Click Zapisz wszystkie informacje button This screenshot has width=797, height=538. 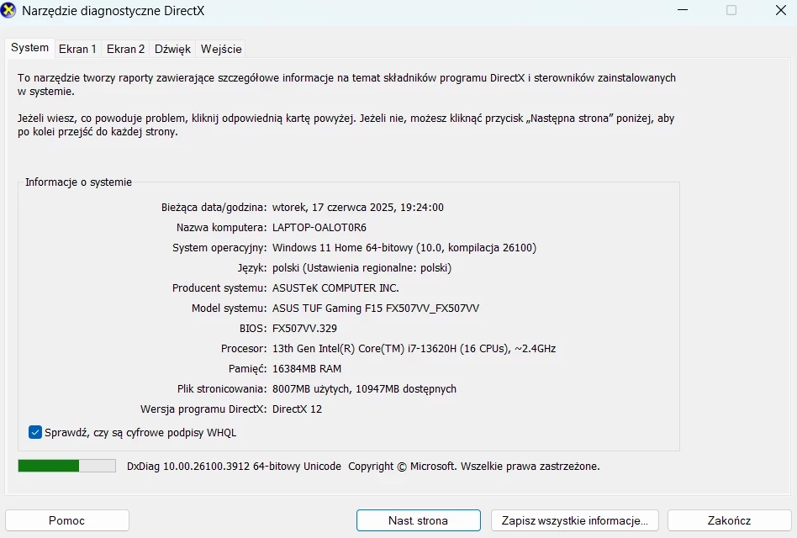[x=575, y=520]
